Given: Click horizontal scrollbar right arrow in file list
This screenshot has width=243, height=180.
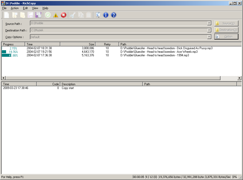Looking at the screenshot, I should (239, 78).
